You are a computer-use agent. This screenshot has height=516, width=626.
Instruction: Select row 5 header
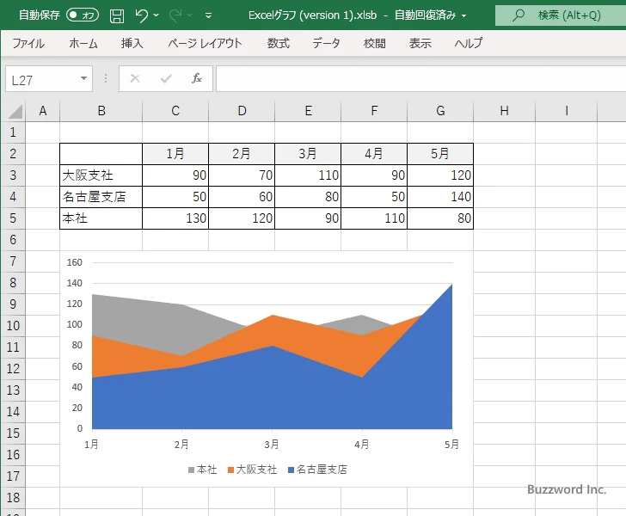(13, 218)
